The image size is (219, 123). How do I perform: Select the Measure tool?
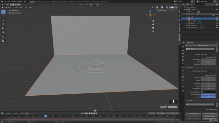[3, 41]
